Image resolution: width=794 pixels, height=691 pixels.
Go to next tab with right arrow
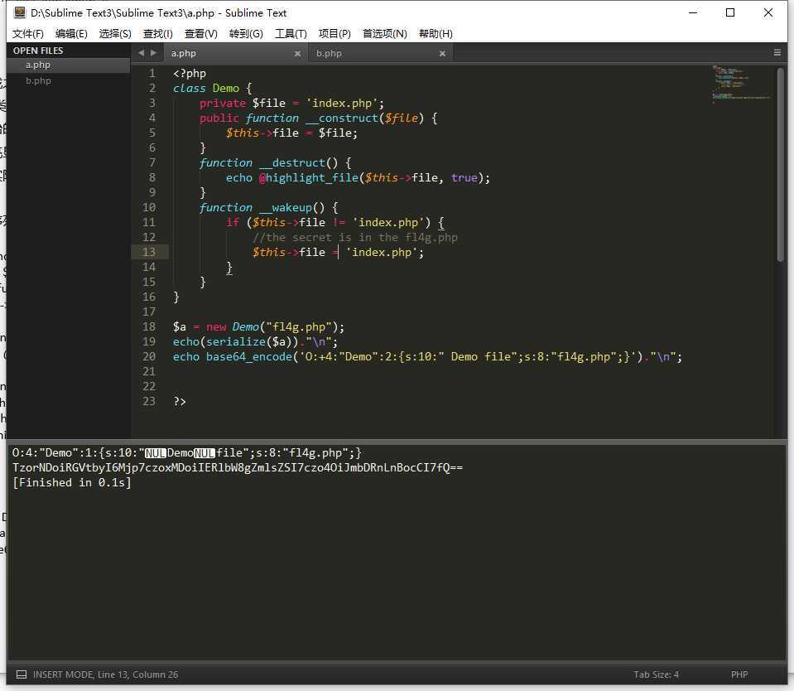tap(153, 53)
